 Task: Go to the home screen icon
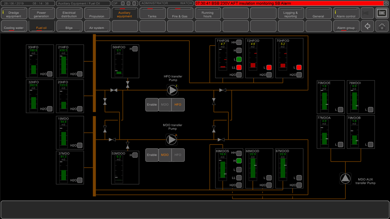coord(382,26)
